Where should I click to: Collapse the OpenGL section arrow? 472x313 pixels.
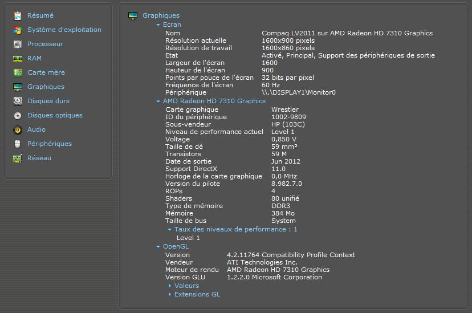pyautogui.click(x=158, y=247)
